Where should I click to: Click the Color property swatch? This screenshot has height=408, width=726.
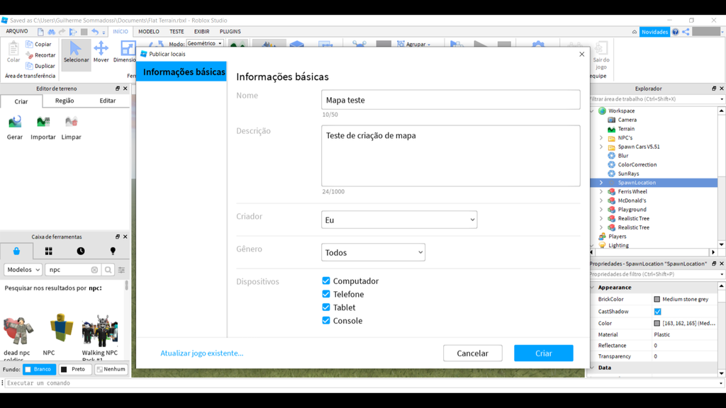pyautogui.click(x=657, y=323)
